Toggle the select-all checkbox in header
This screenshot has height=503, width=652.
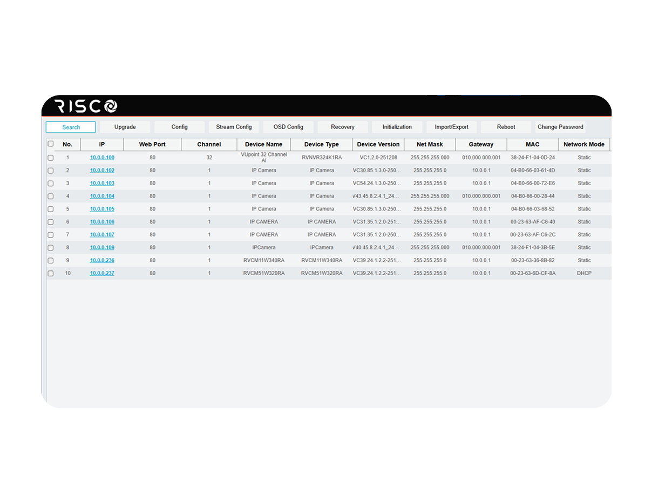pyautogui.click(x=51, y=144)
